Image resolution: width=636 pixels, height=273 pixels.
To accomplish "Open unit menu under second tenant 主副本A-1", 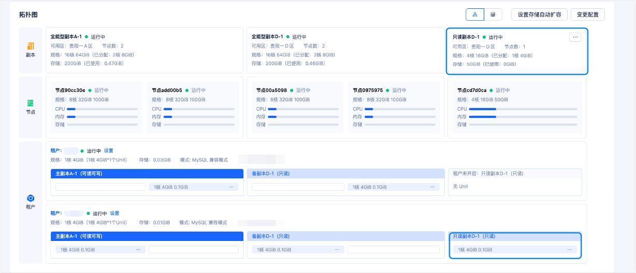I will [138, 250].
